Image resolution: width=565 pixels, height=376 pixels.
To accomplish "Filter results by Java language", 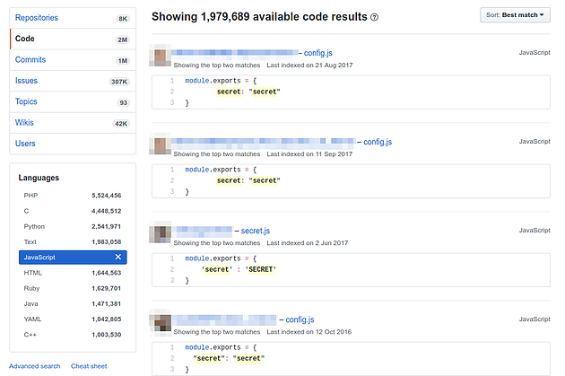I will tap(73, 304).
